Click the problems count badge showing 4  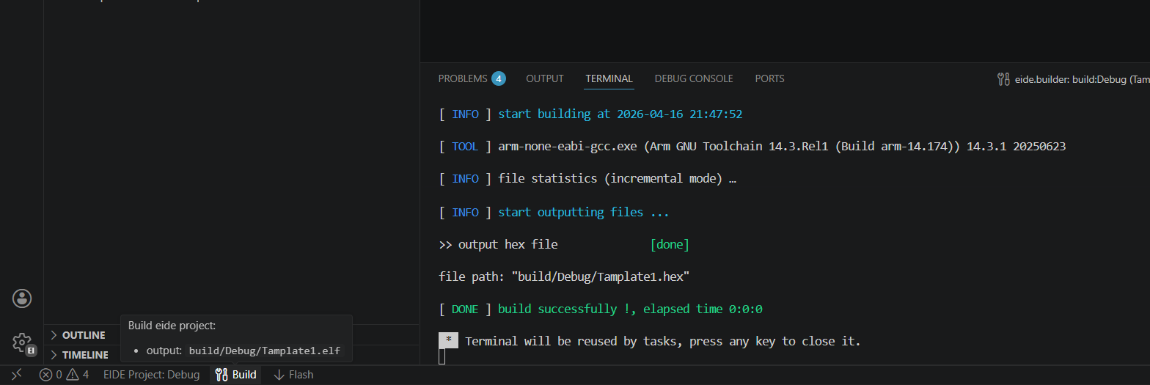coord(499,78)
